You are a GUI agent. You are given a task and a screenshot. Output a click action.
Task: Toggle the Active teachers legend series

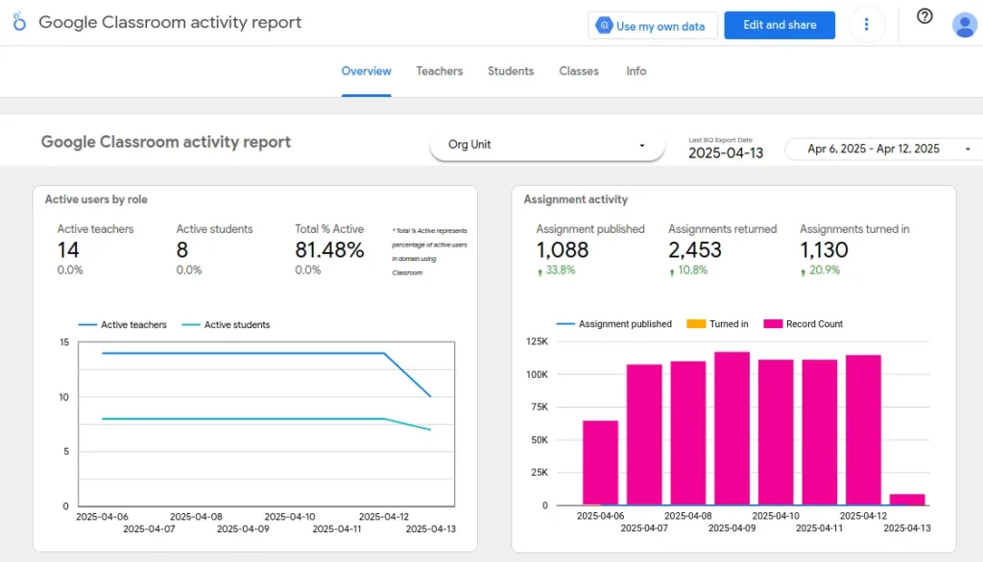tap(123, 324)
